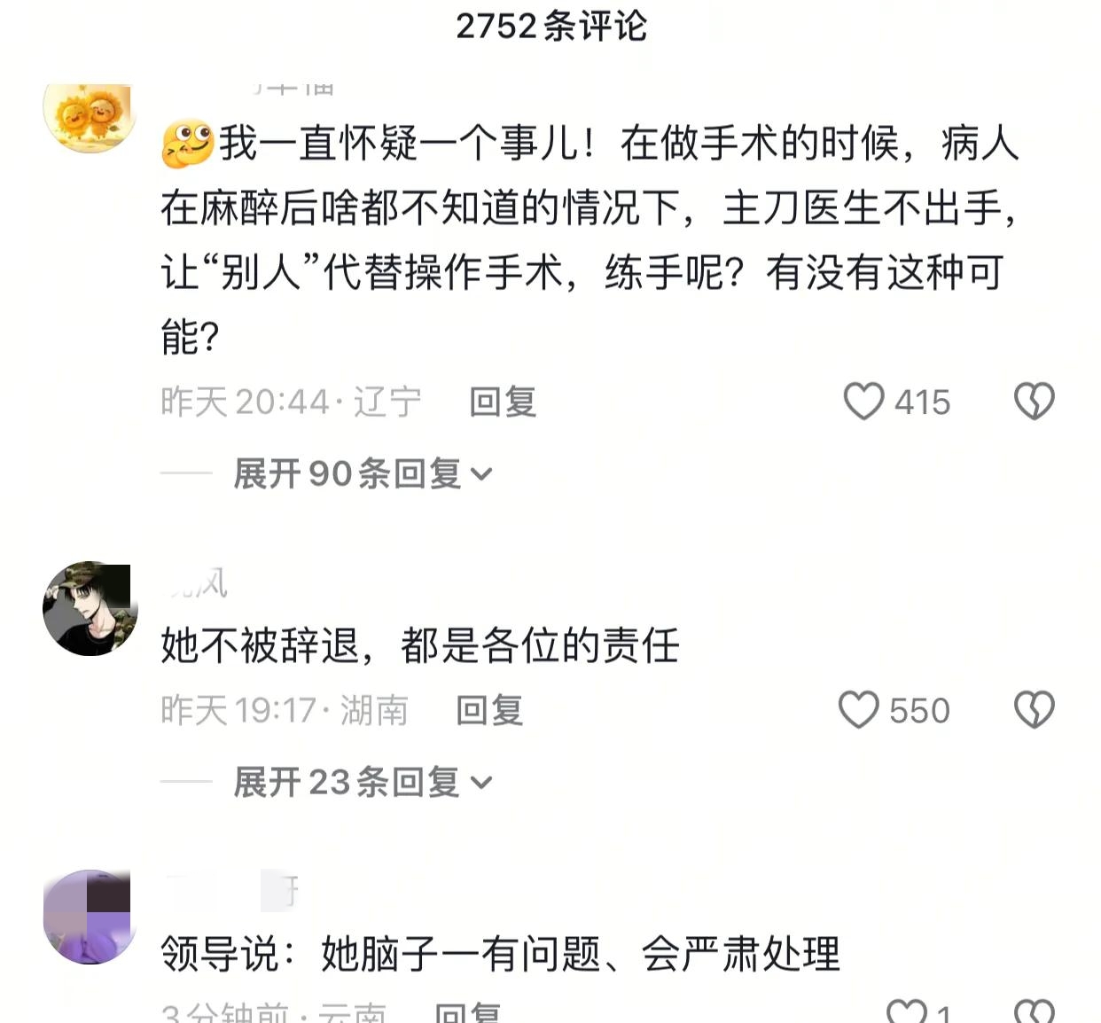The height and width of the screenshot is (1023, 1101).
Task: Open the camouflage-cap avatar profile
Action: (x=90, y=609)
